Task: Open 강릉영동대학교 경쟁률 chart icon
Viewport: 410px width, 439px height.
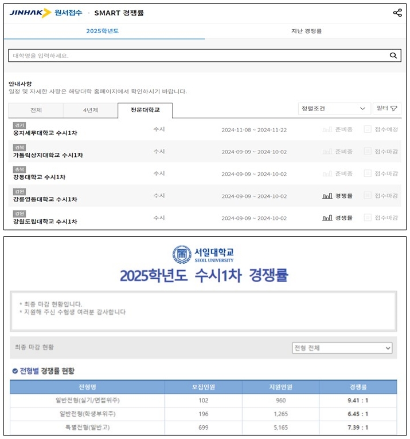Action: (327, 196)
